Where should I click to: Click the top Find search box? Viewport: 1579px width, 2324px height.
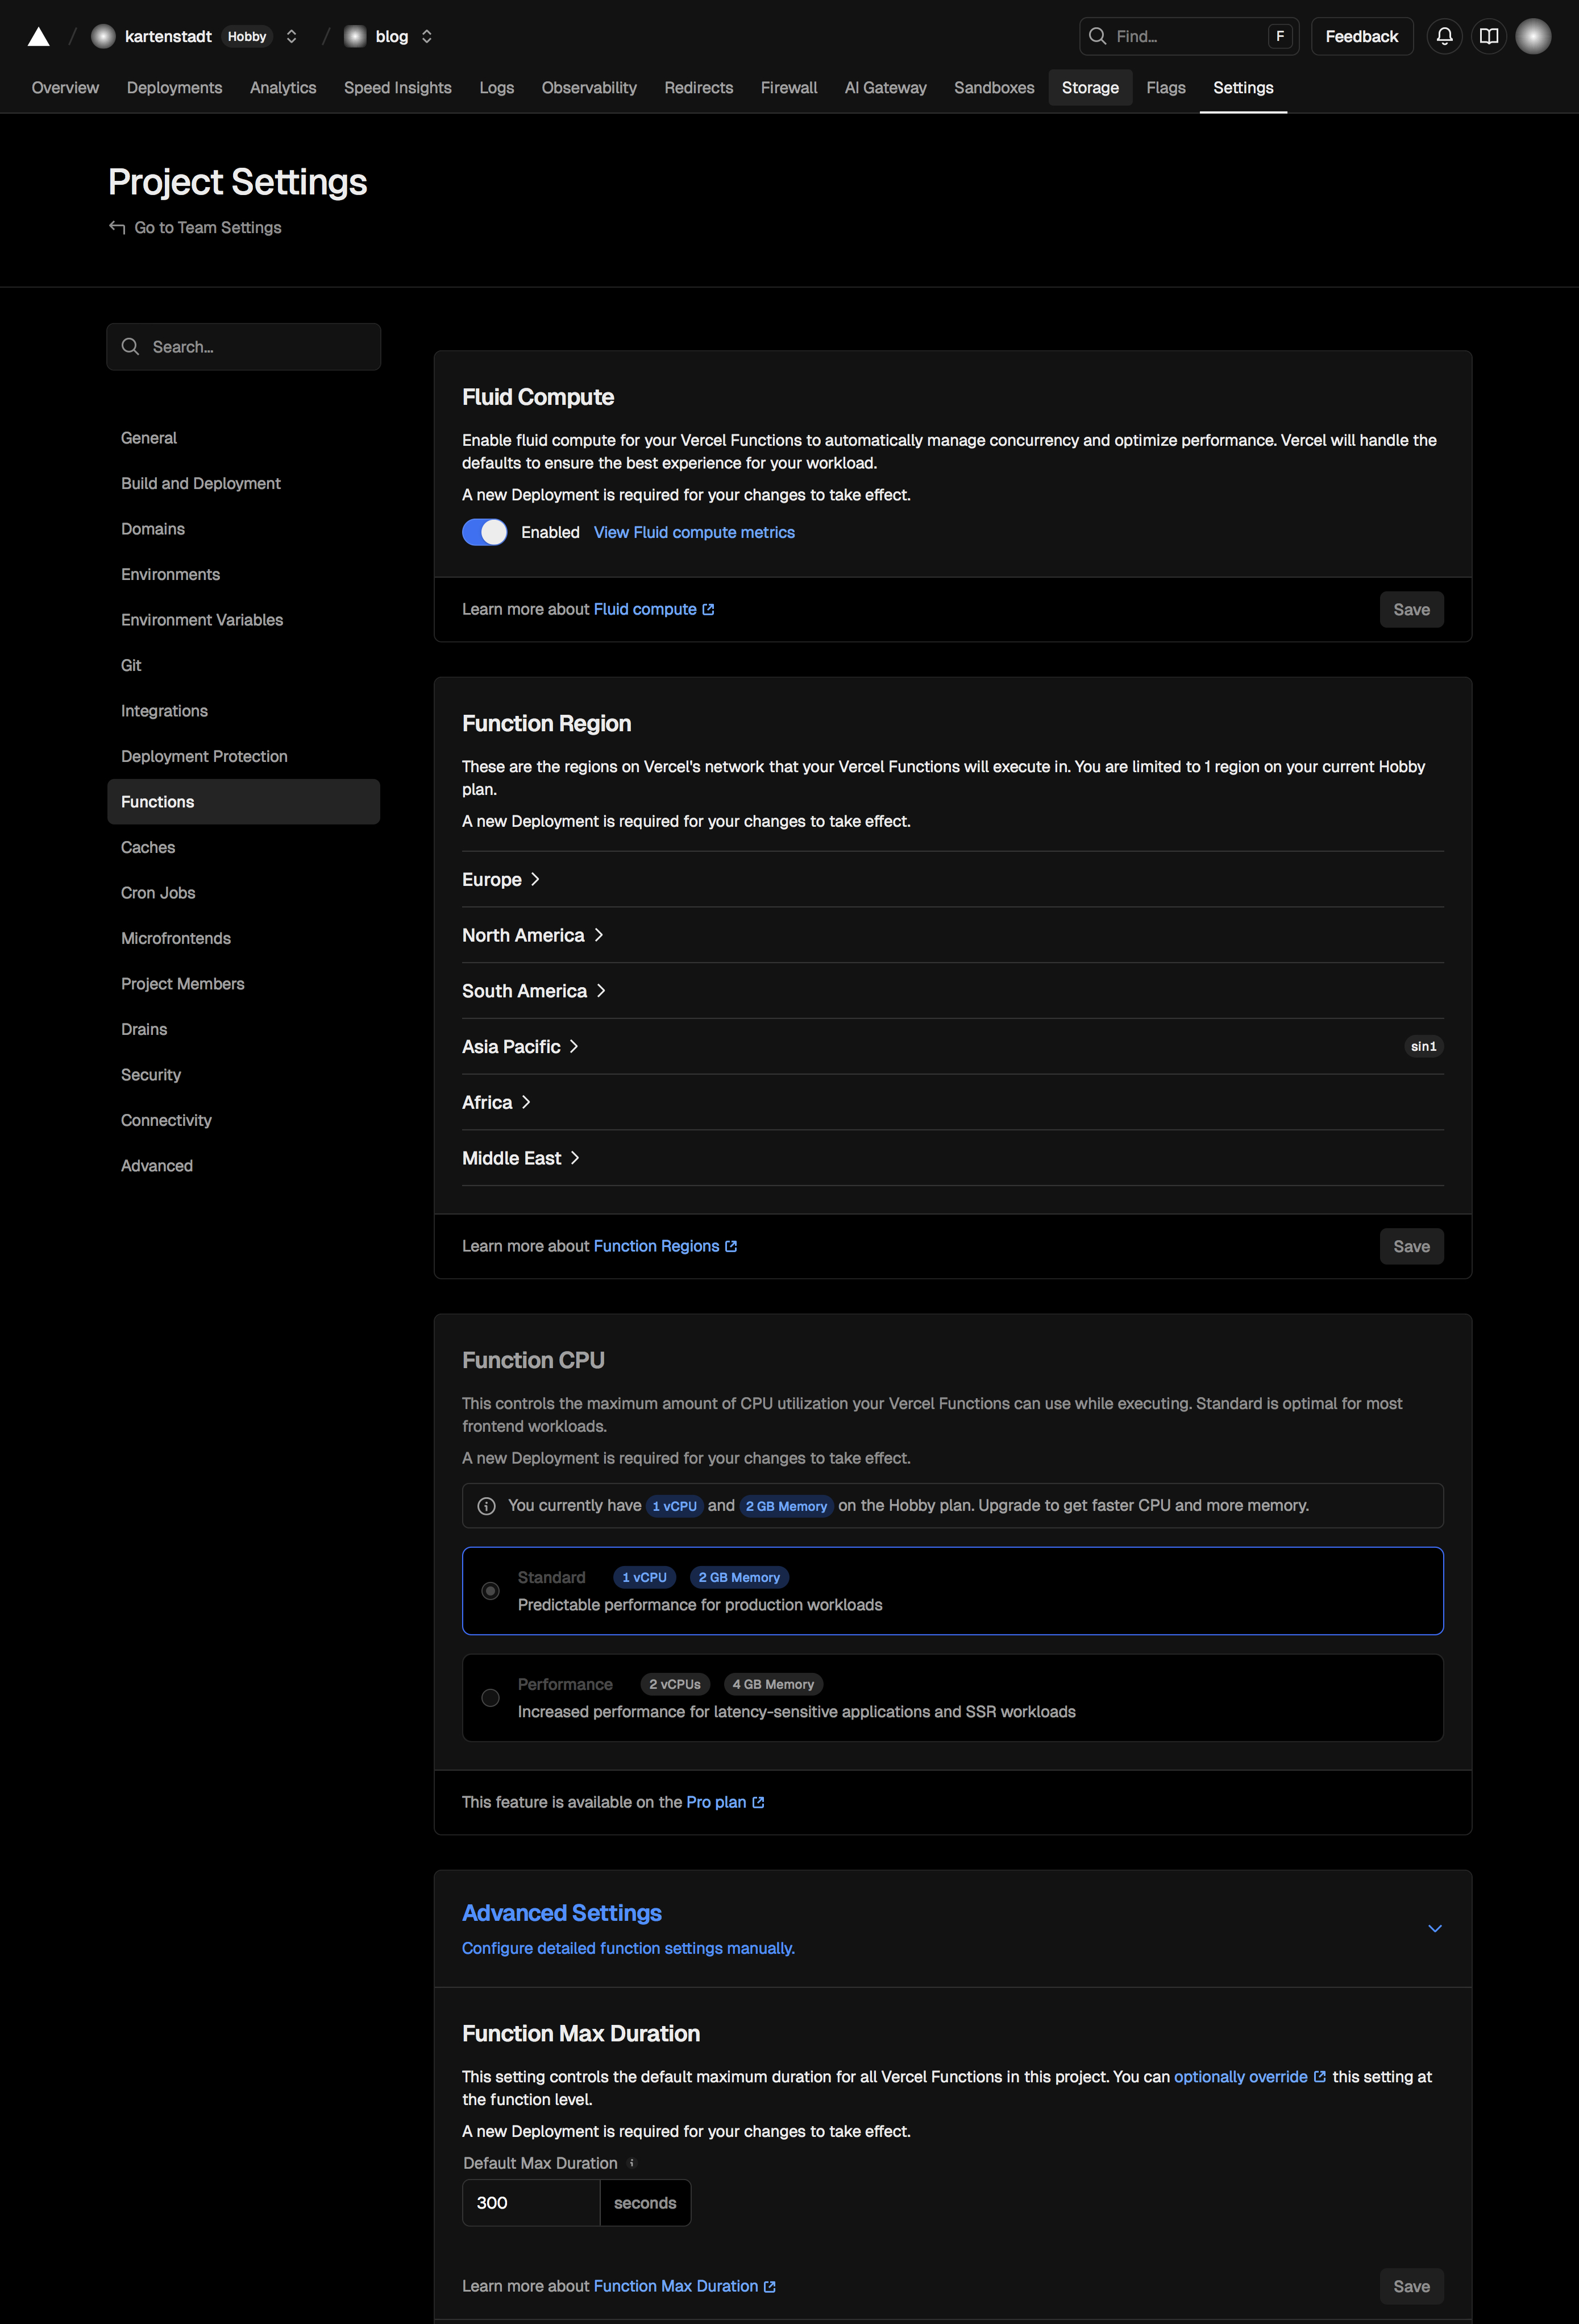click(1189, 37)
